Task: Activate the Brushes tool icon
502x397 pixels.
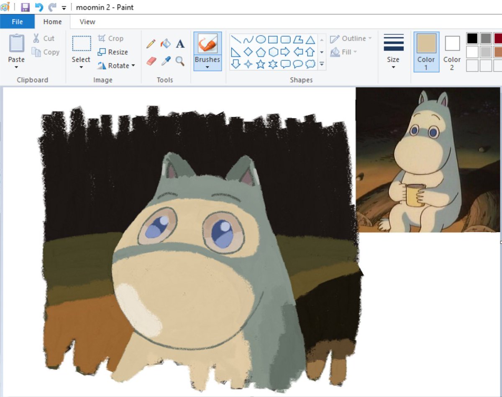Action: click(x=207, y=43)
